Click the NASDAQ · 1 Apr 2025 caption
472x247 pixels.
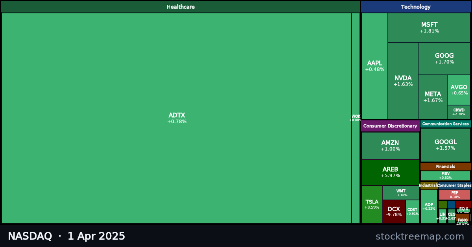(66, 236)
